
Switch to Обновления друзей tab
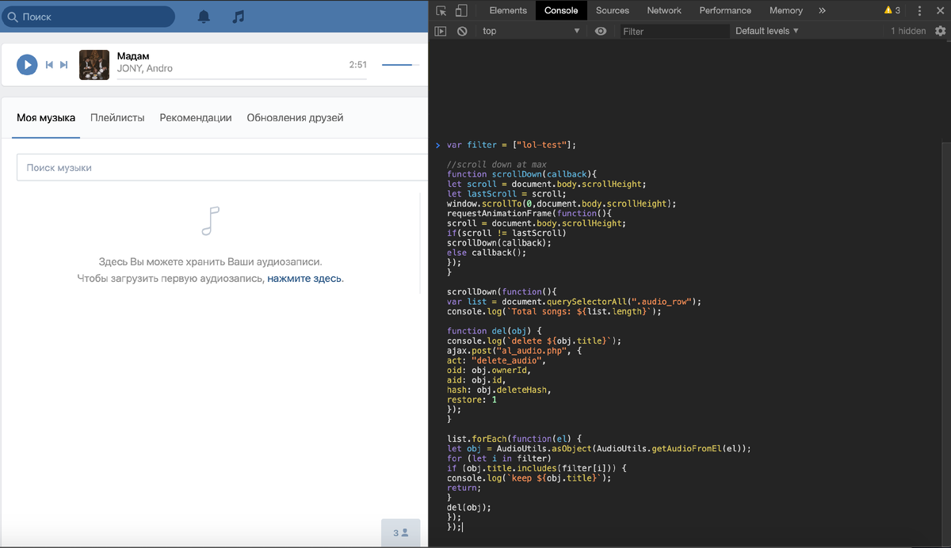[x=295, y=118]
